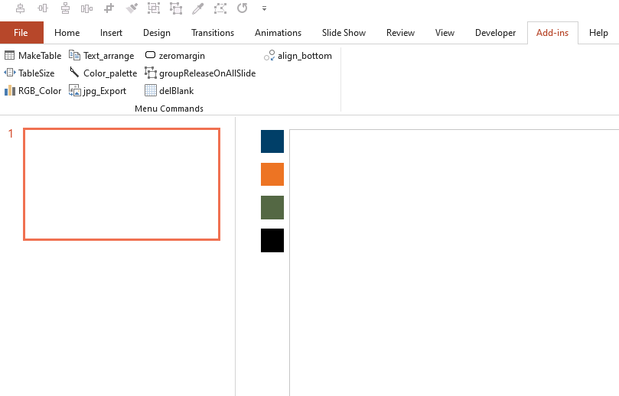Click the orange color square
This screenshot has width=619, height=396.
tap(272, 174)
